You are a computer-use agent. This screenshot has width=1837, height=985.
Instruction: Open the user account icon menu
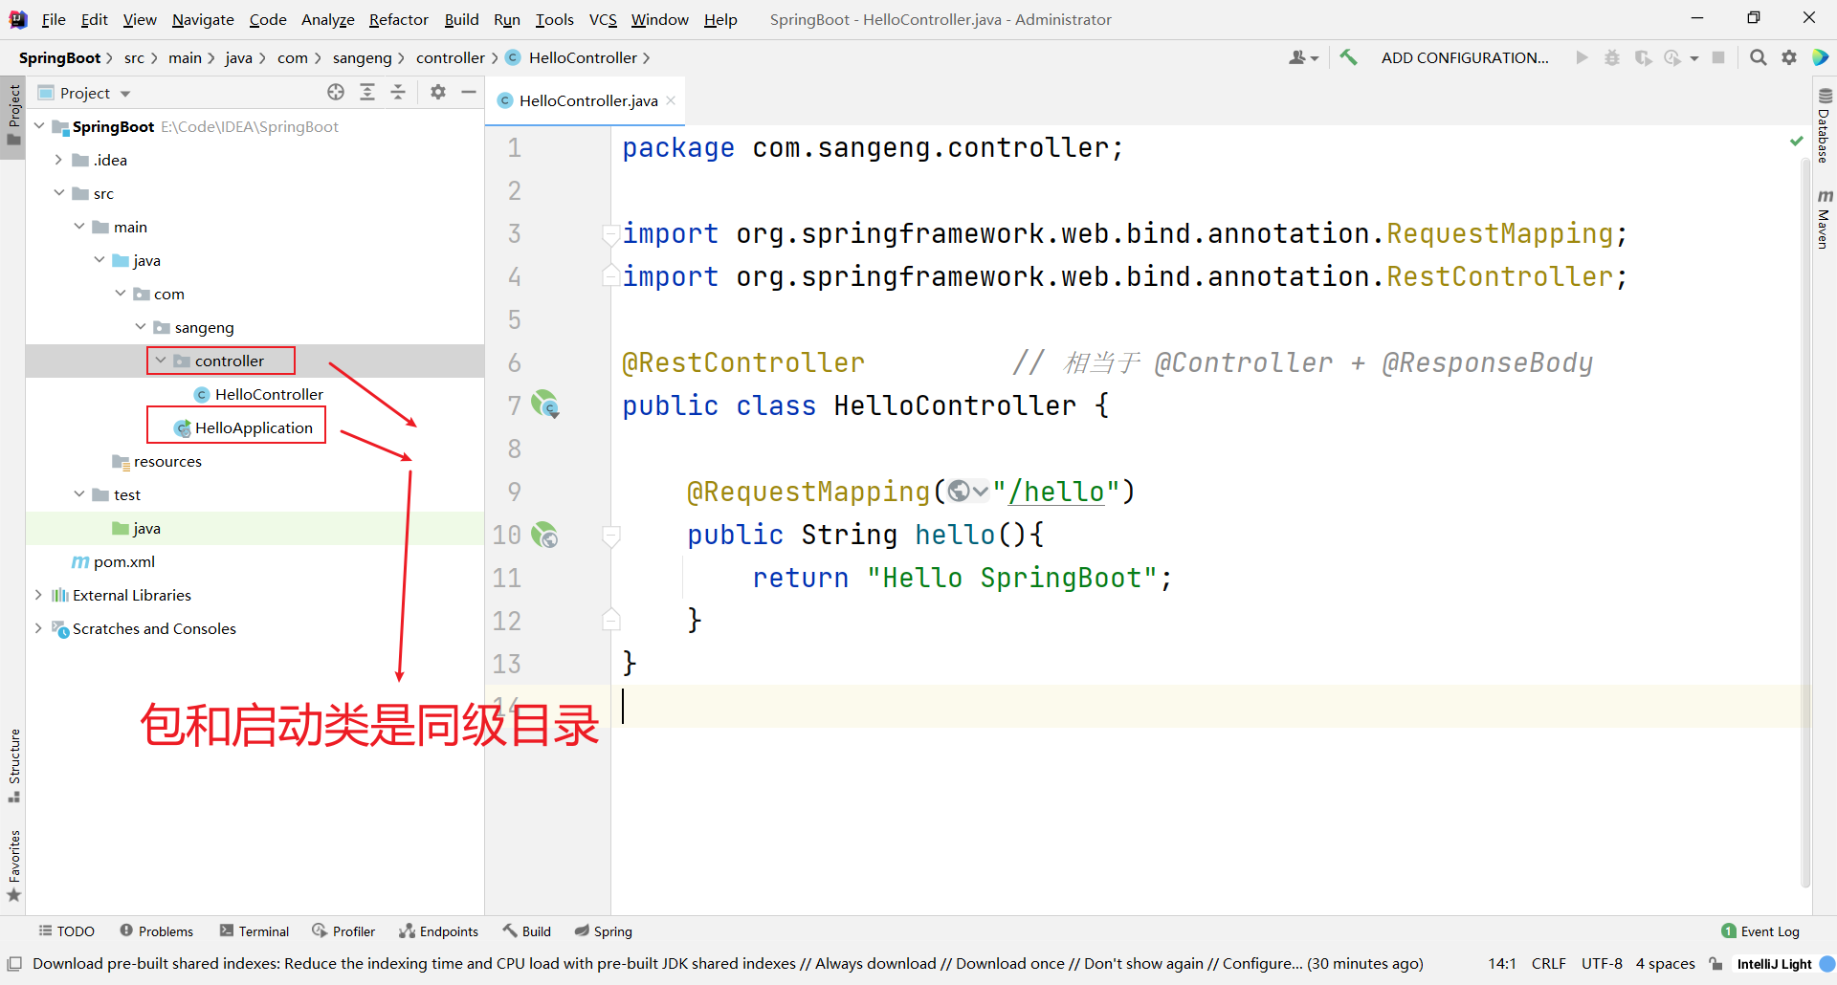[x=1303, y=57]
